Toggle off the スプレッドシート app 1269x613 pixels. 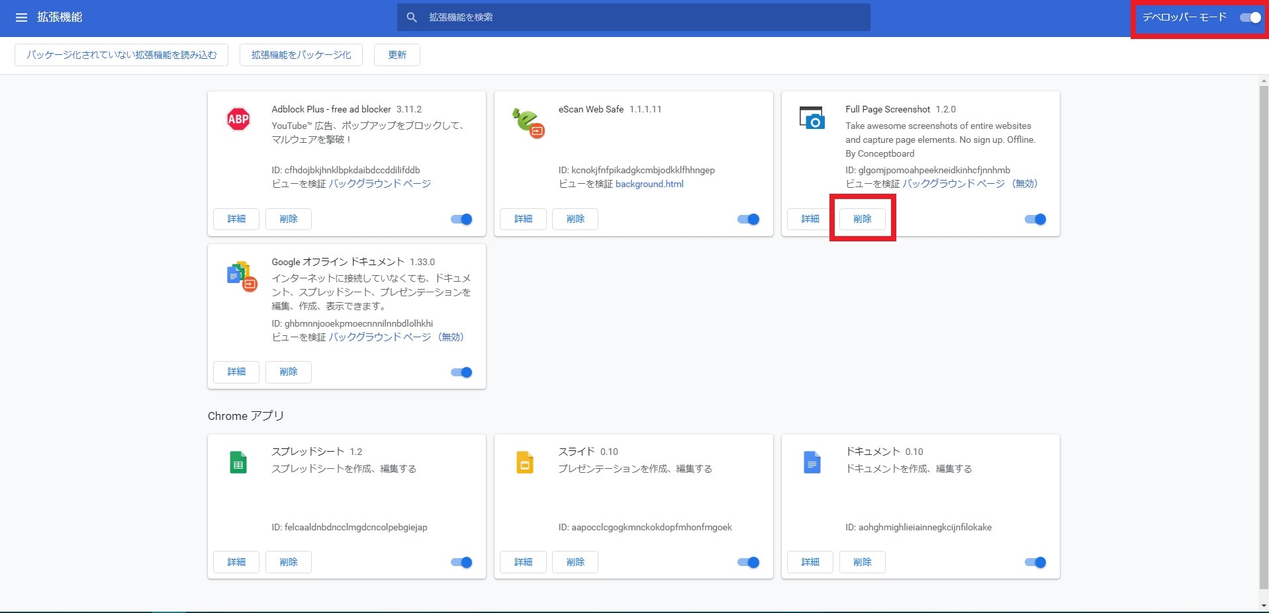click(461, 563)
